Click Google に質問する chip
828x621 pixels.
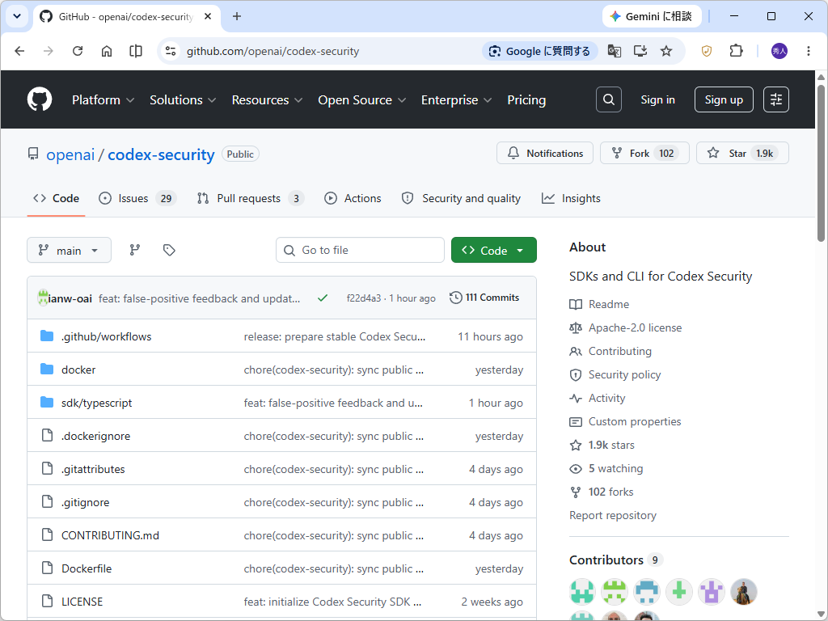click(x=539, y=51)
